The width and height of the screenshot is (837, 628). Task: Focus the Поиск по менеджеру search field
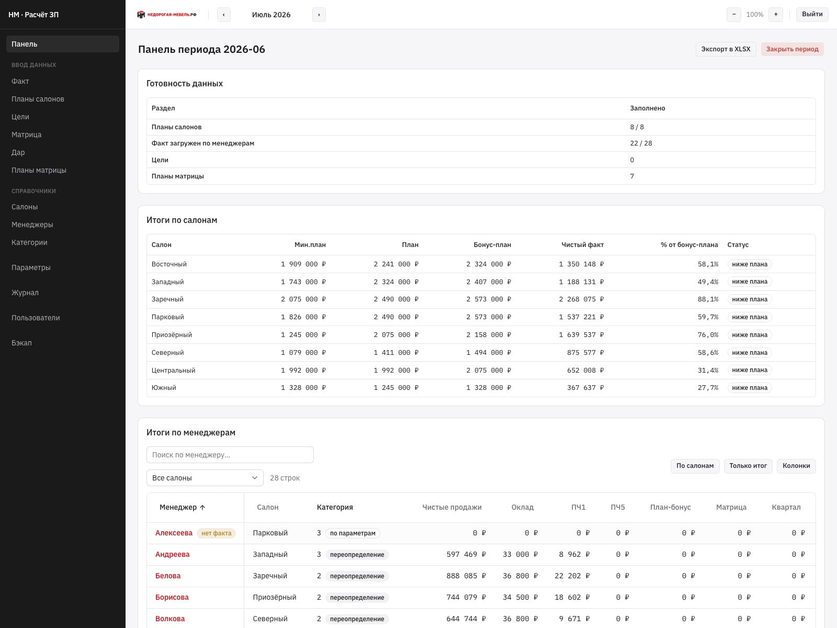pyautogui.click(x=230, y=455)
